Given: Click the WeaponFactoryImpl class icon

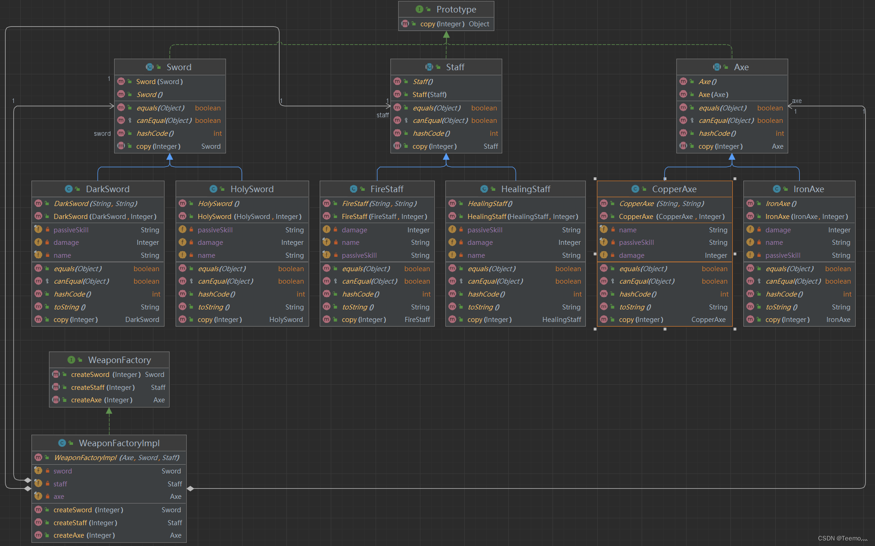Looking at the screenshot, I should 62,443.
